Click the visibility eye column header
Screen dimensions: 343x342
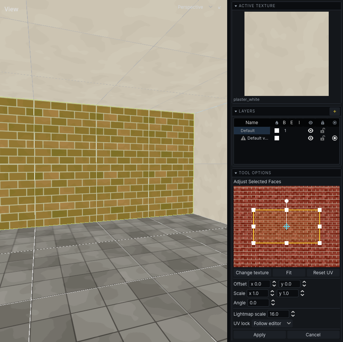click(x=310, y=123)
